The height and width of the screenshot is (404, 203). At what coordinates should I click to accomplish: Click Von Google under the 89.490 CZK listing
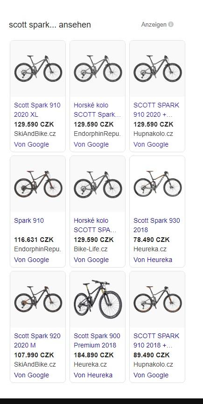click(151, 375)
